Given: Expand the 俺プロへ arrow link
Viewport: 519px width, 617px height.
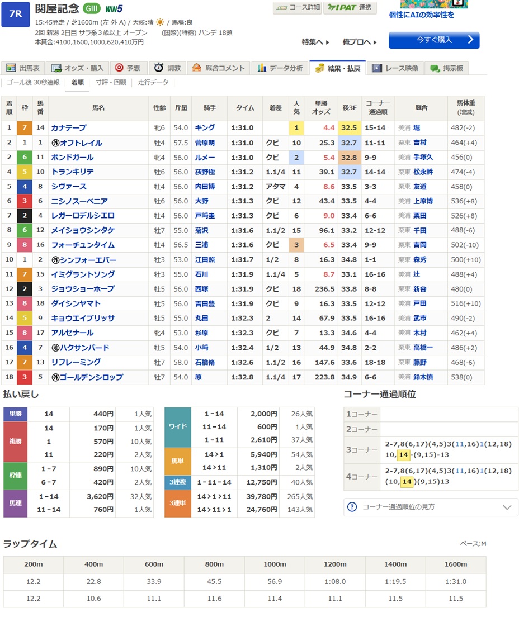Looking at the screenshot, I should (360, 42).
